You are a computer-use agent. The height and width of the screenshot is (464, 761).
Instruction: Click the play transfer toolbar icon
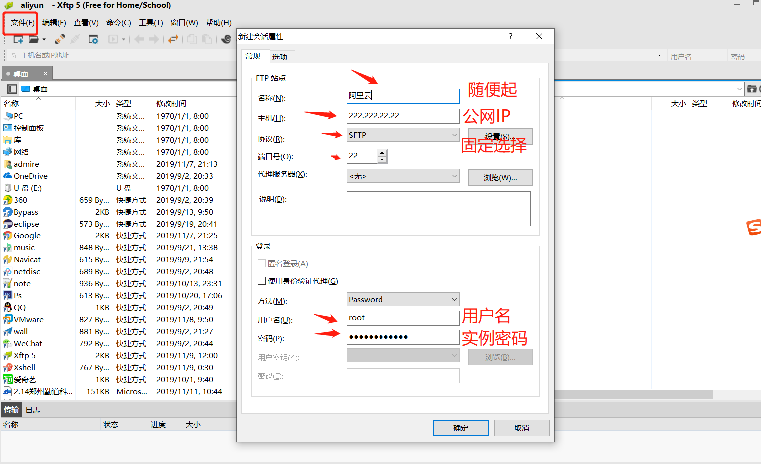[x=114, y=39]
